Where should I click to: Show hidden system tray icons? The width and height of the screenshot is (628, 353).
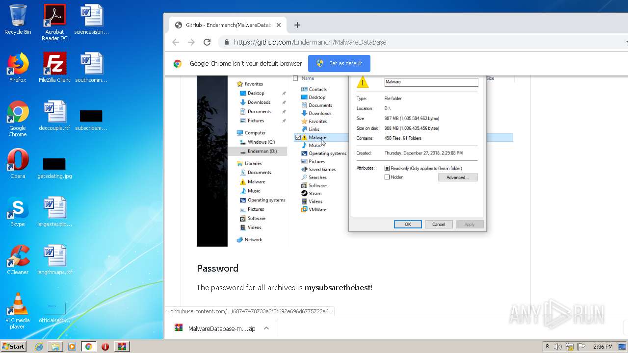(547, 347)
